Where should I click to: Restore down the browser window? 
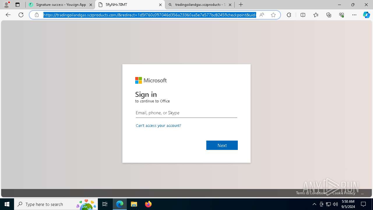click(353, 5)
